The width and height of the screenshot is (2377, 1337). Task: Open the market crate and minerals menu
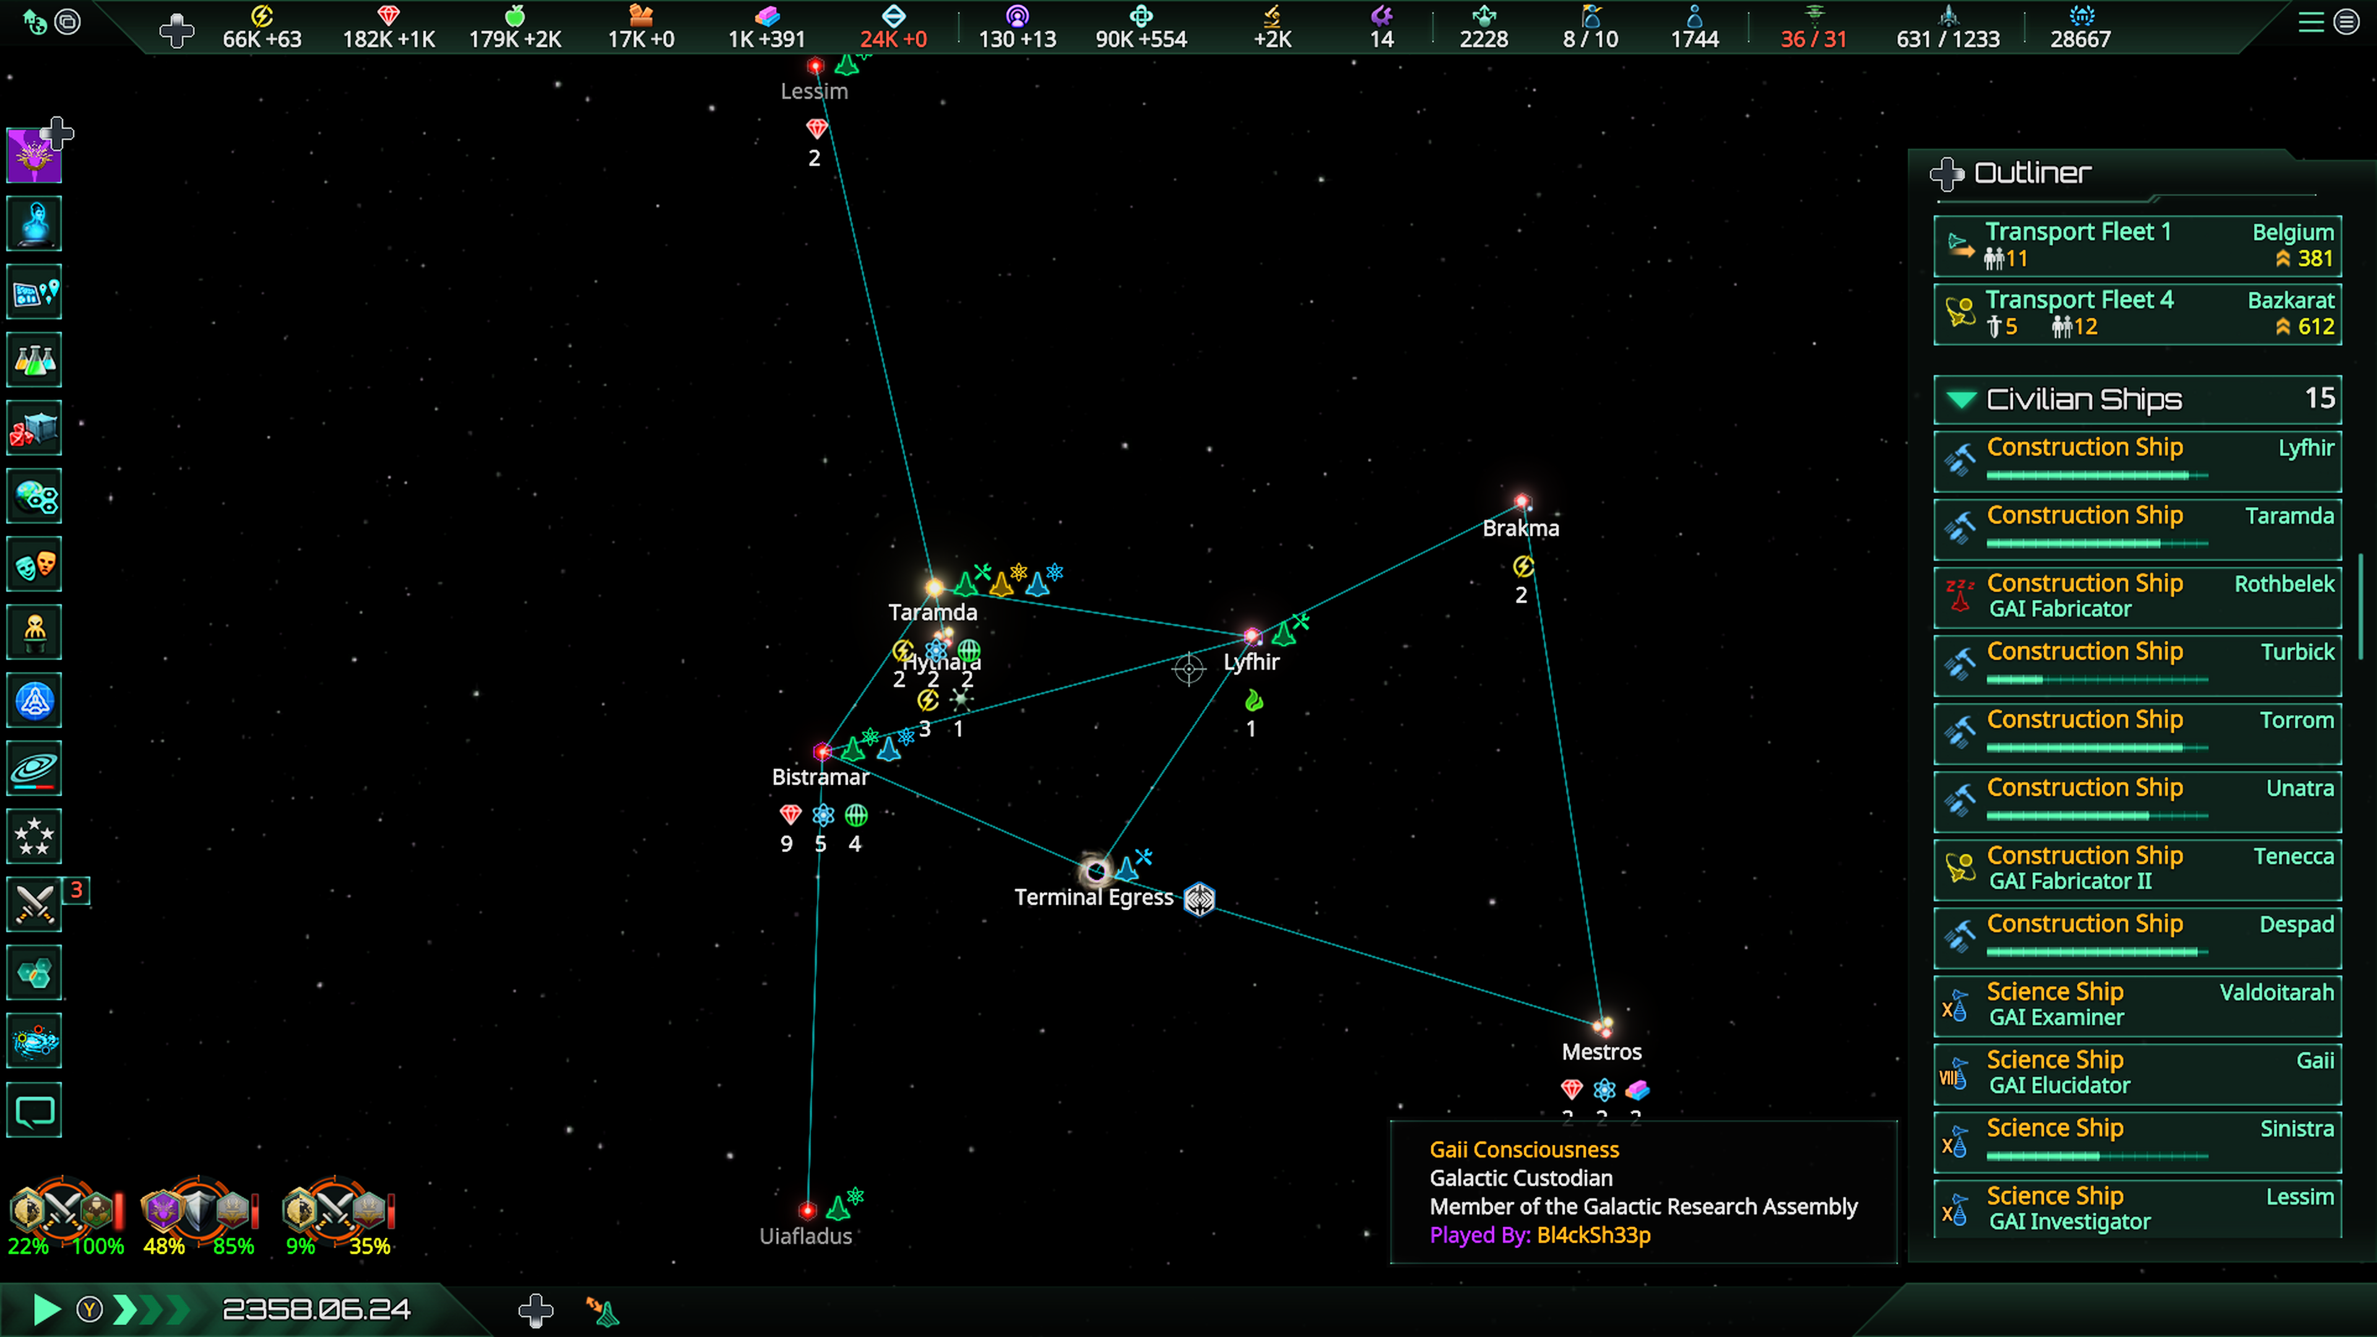point(34,428)
